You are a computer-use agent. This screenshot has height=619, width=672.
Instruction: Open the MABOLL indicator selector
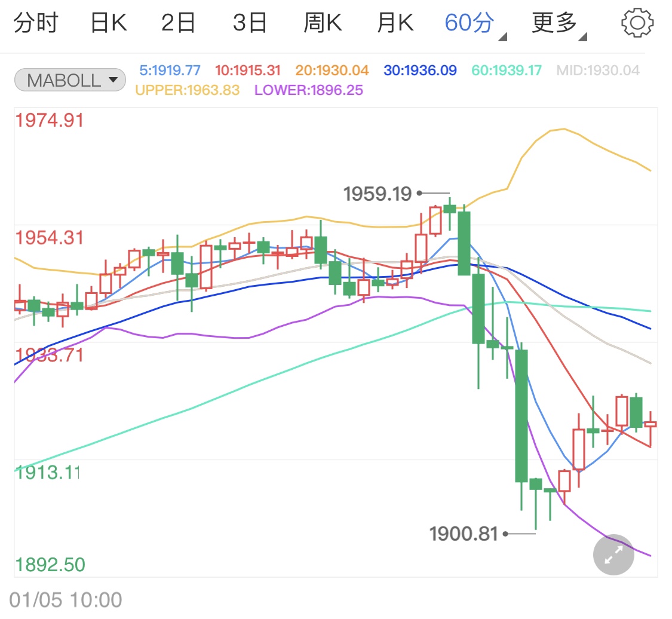point(70,80)
